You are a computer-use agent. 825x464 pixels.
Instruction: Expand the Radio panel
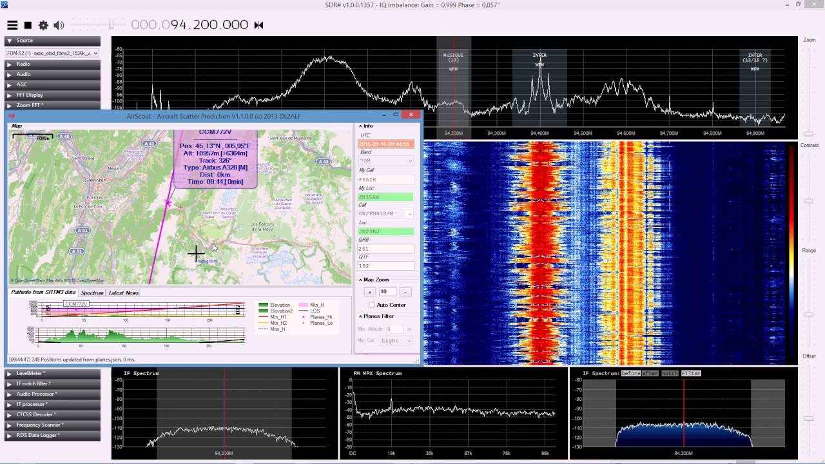click(x=23, y=64)
